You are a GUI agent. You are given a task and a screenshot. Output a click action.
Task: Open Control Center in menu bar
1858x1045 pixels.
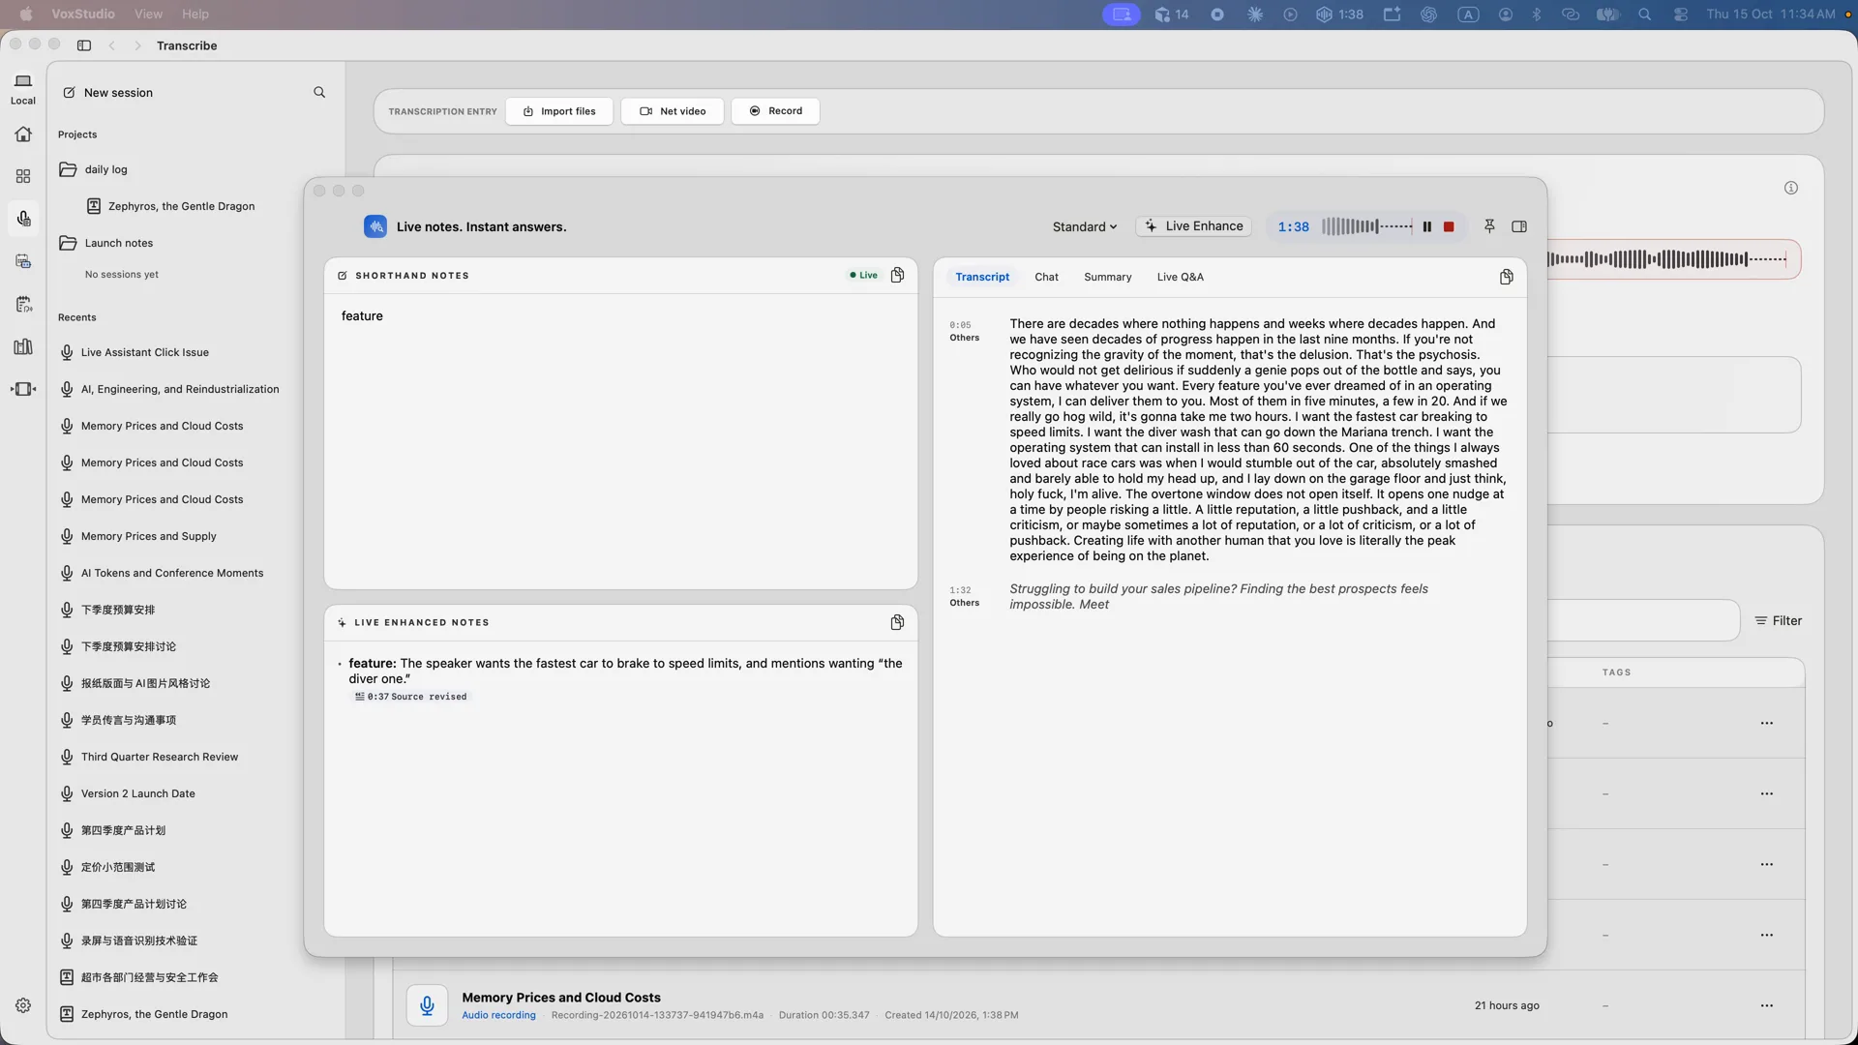click(x=1681, y=15)
